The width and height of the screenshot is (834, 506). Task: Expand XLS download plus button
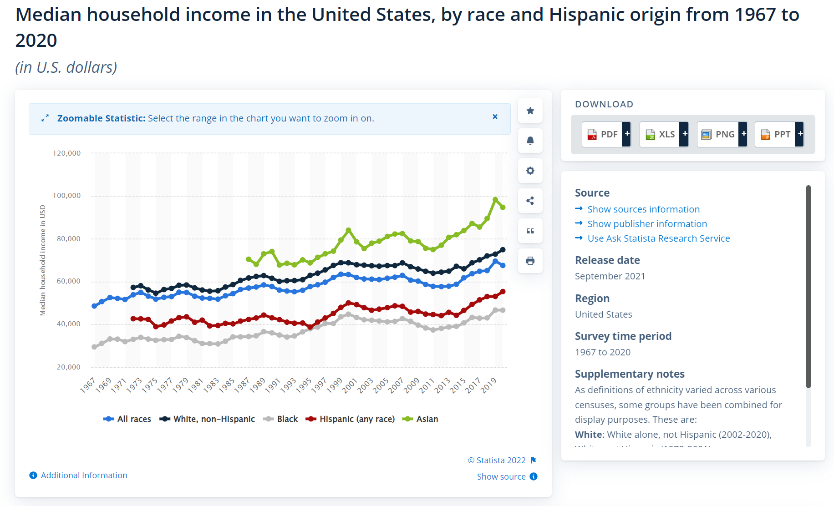[x=684, y=134]
